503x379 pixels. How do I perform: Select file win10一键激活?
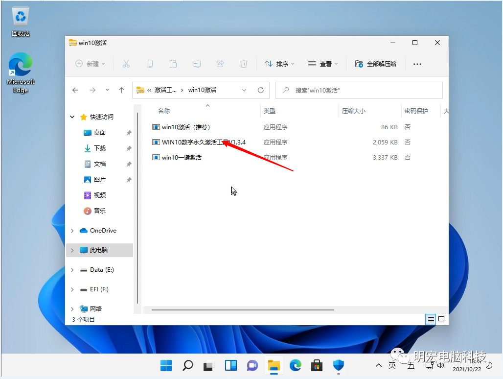pyautogui.click(x=177, y=158)
